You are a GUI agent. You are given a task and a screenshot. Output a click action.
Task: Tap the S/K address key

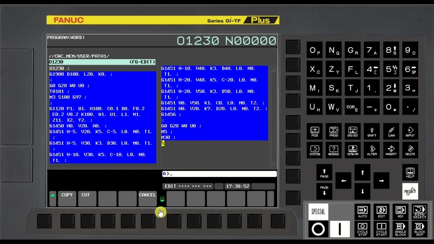334,88
